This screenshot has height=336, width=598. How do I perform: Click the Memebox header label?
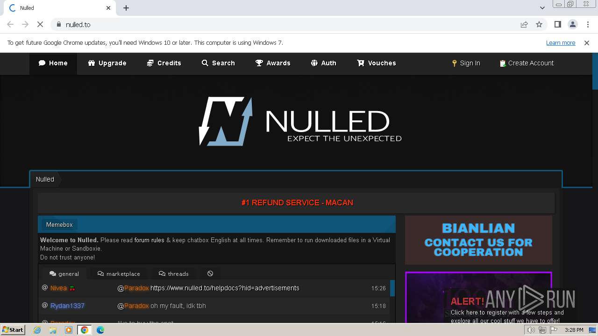[x=59, y=224]
